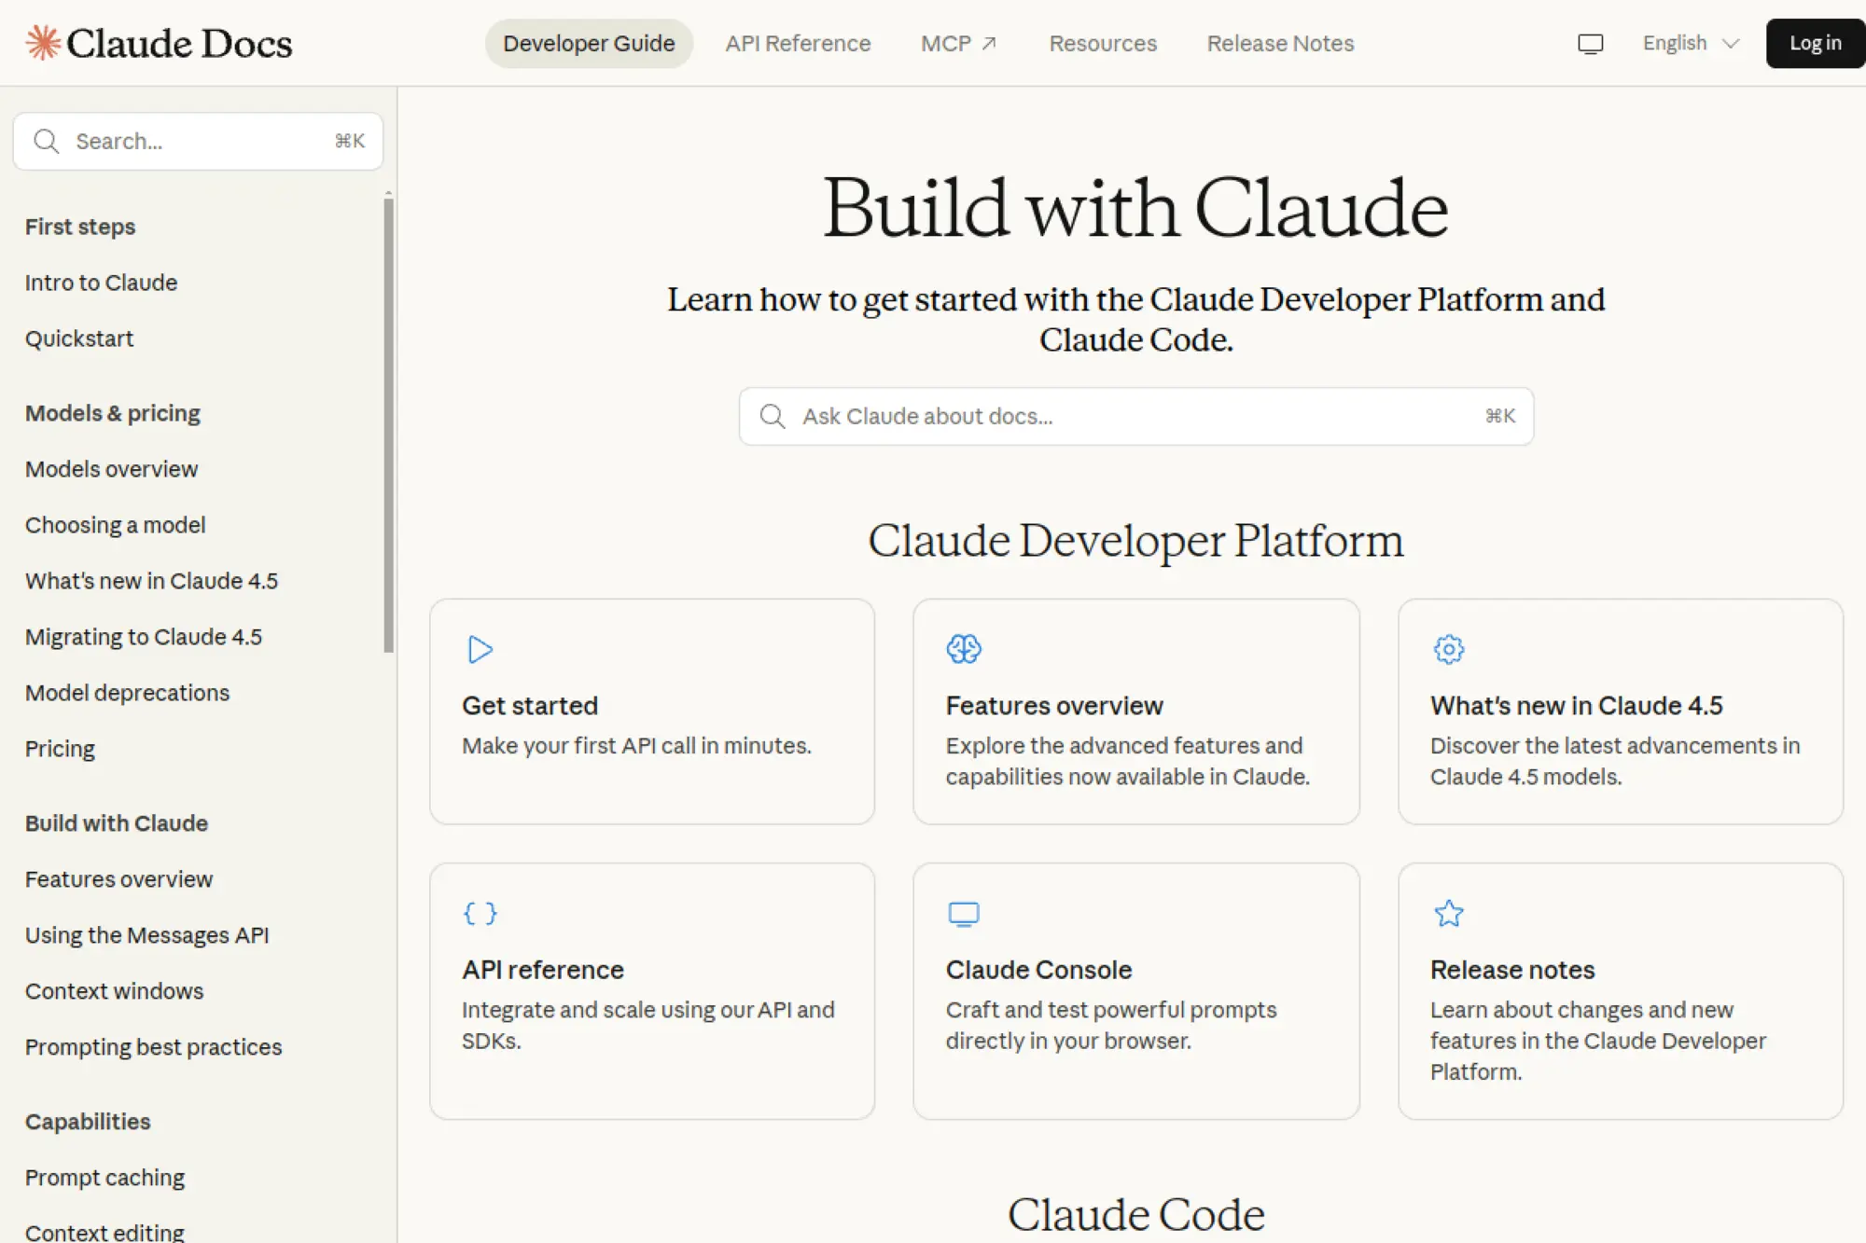The image size is (1866, 1243).
Task: Open Prompt caching under Capabilities
Action: pos(104,1177)
